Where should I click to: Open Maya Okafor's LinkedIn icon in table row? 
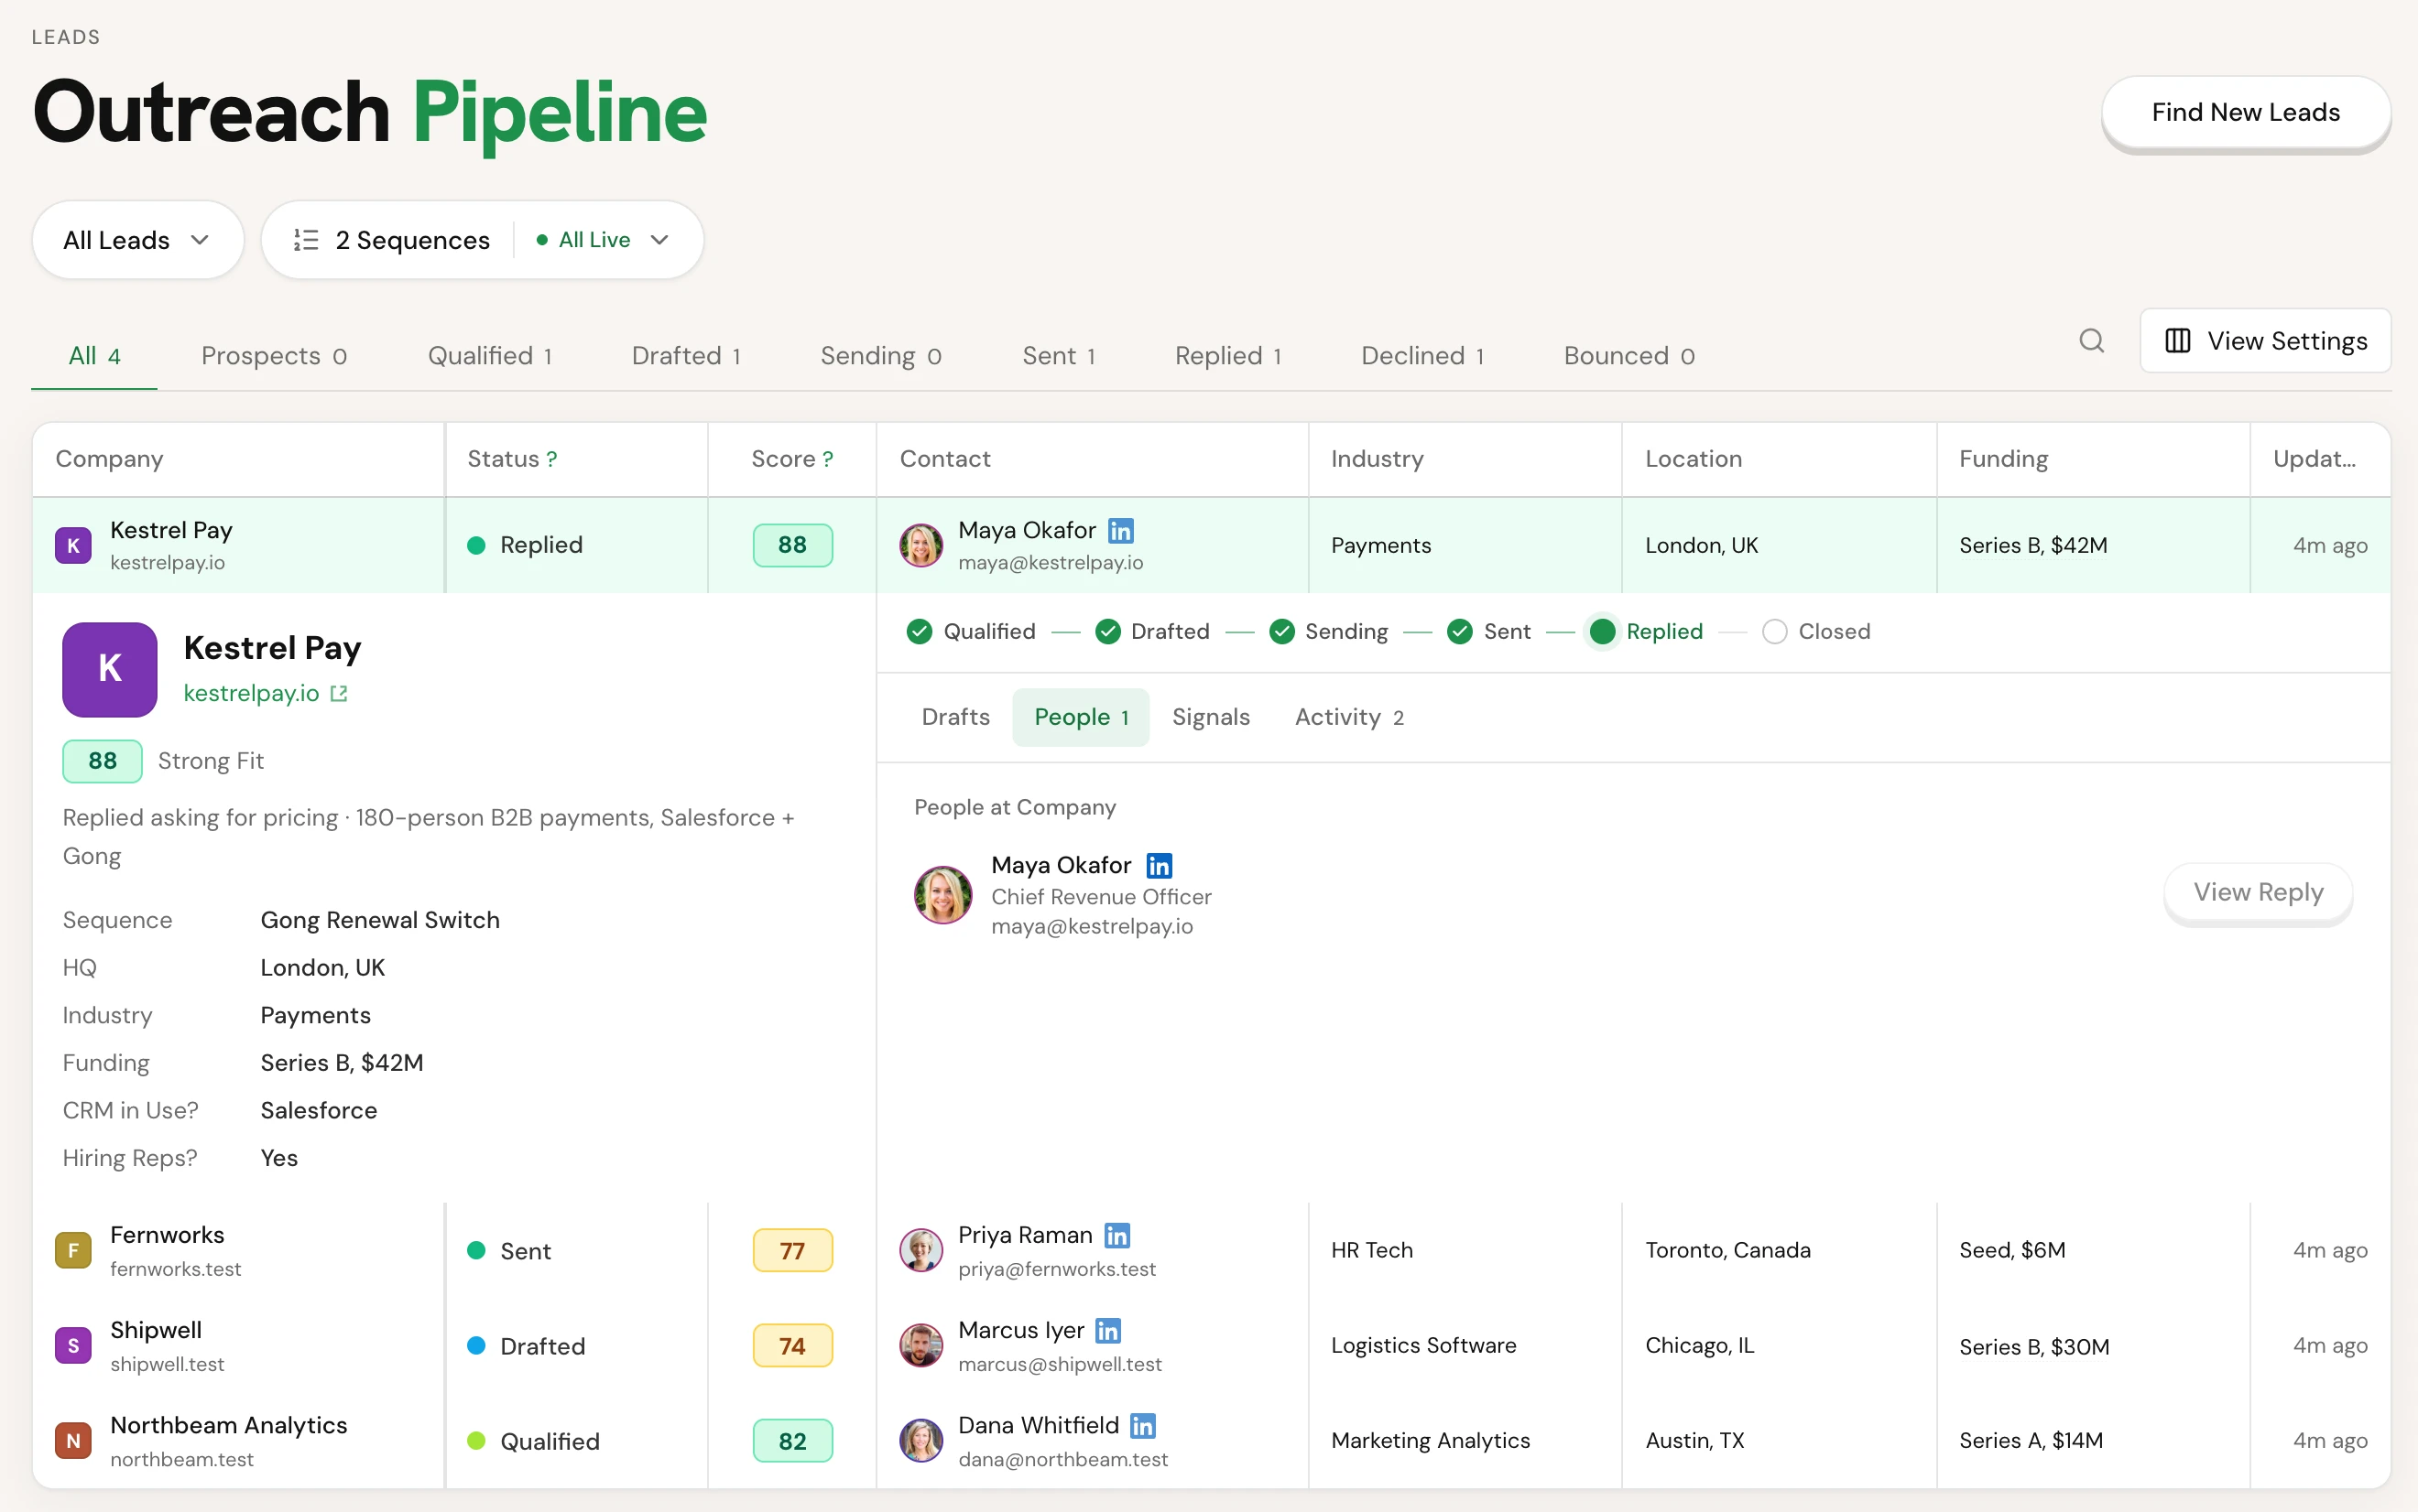(1120, 531)
